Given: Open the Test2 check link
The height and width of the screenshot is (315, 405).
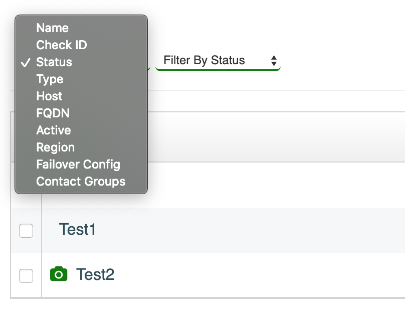Looking at the screenshot, I should coord(95,274).
